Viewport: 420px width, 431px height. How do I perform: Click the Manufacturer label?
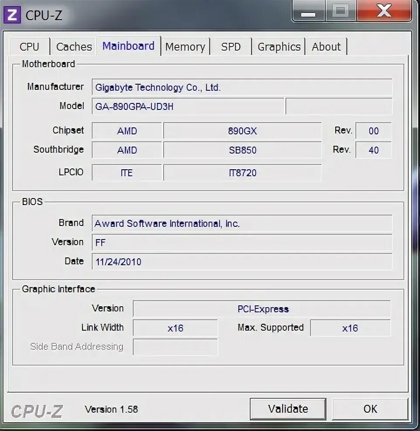(x=55, y=86)
